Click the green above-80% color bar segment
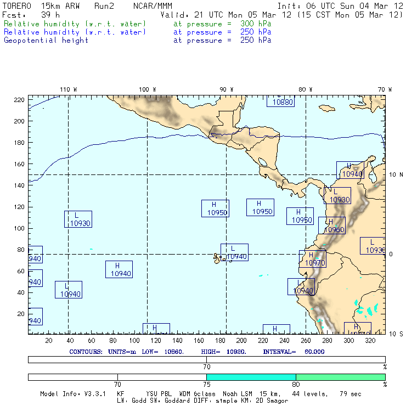The image size is (406, 406). (341, 377)
